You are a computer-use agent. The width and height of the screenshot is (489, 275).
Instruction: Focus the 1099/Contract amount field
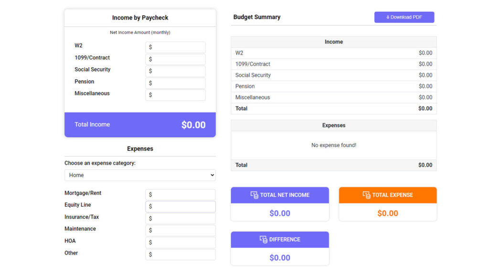pyautogui.click(x=175, y=59)
